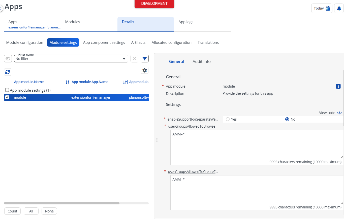Uncheck the module row checkbox

(x=7, y=97)
